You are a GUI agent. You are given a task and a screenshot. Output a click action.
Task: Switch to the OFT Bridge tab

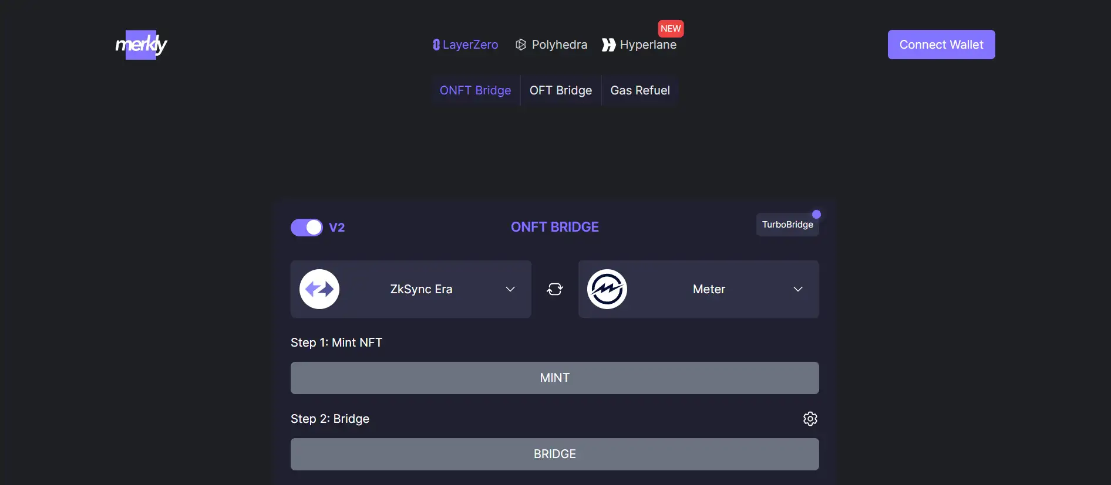pos(561,90)
